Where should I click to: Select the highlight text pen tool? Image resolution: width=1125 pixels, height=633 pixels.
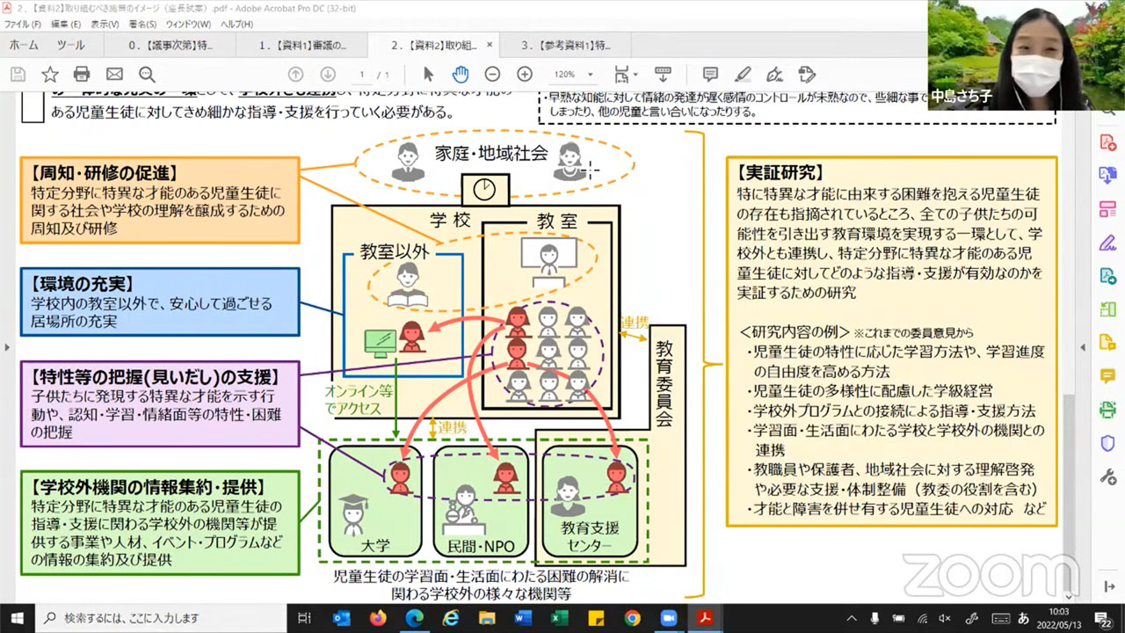743,75
